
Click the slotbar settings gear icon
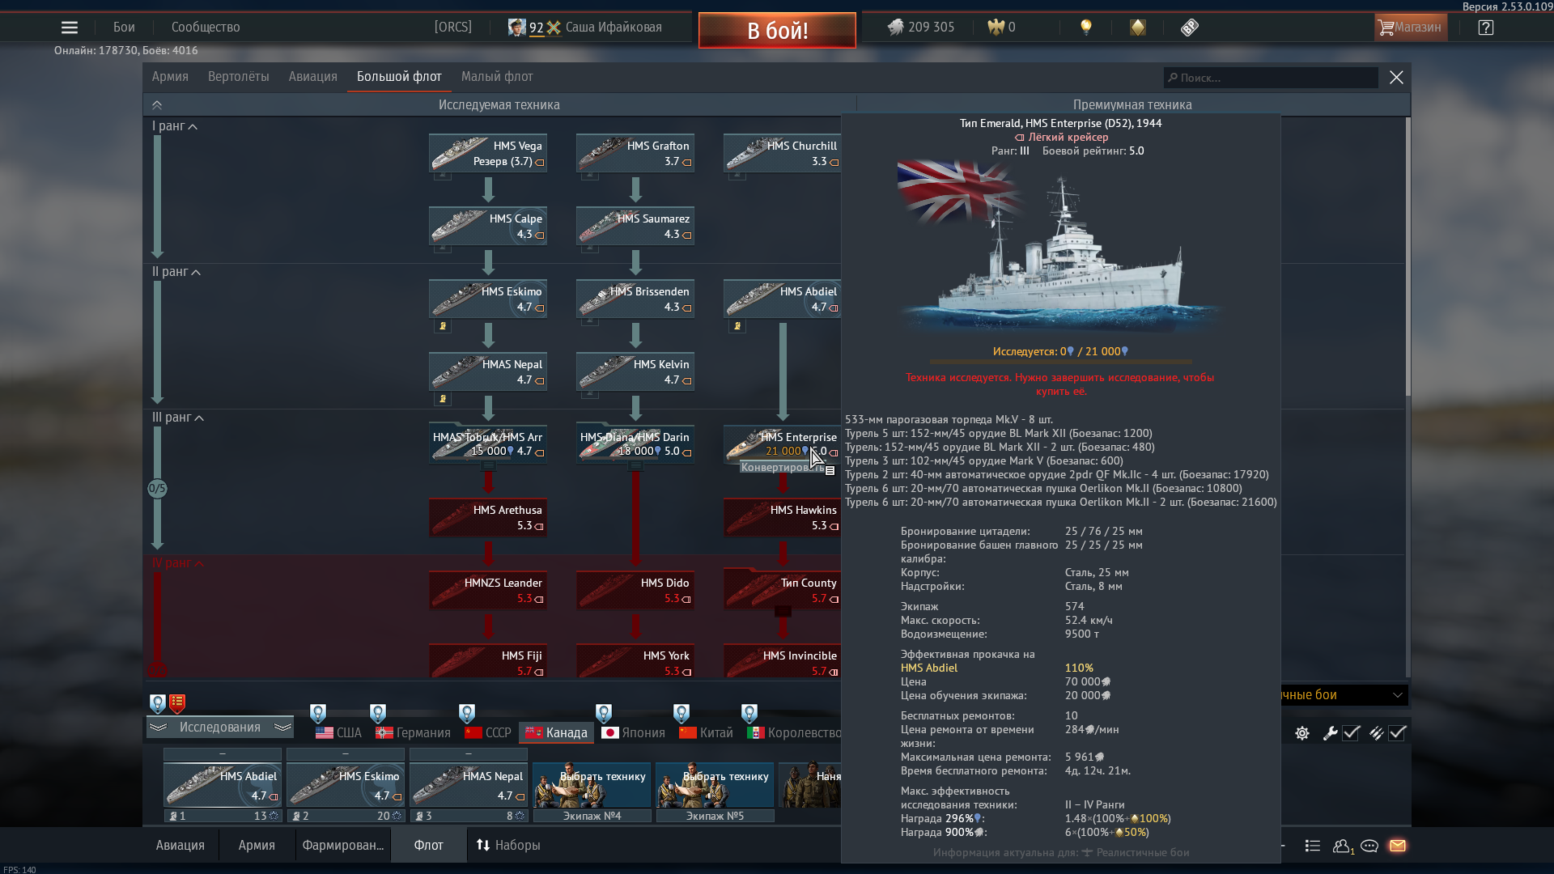tap(1302, 733)
